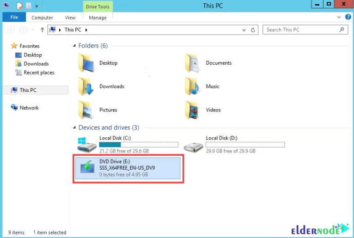This screenshot has width=354, height=238.
Task: Collapse the Folders (6) group
Action: coord(75,46)
